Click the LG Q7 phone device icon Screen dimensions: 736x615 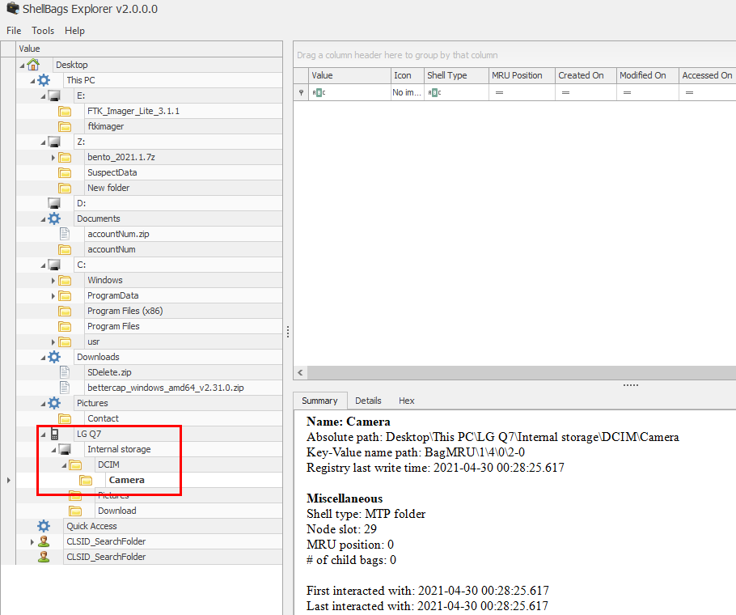click(54, 434)
